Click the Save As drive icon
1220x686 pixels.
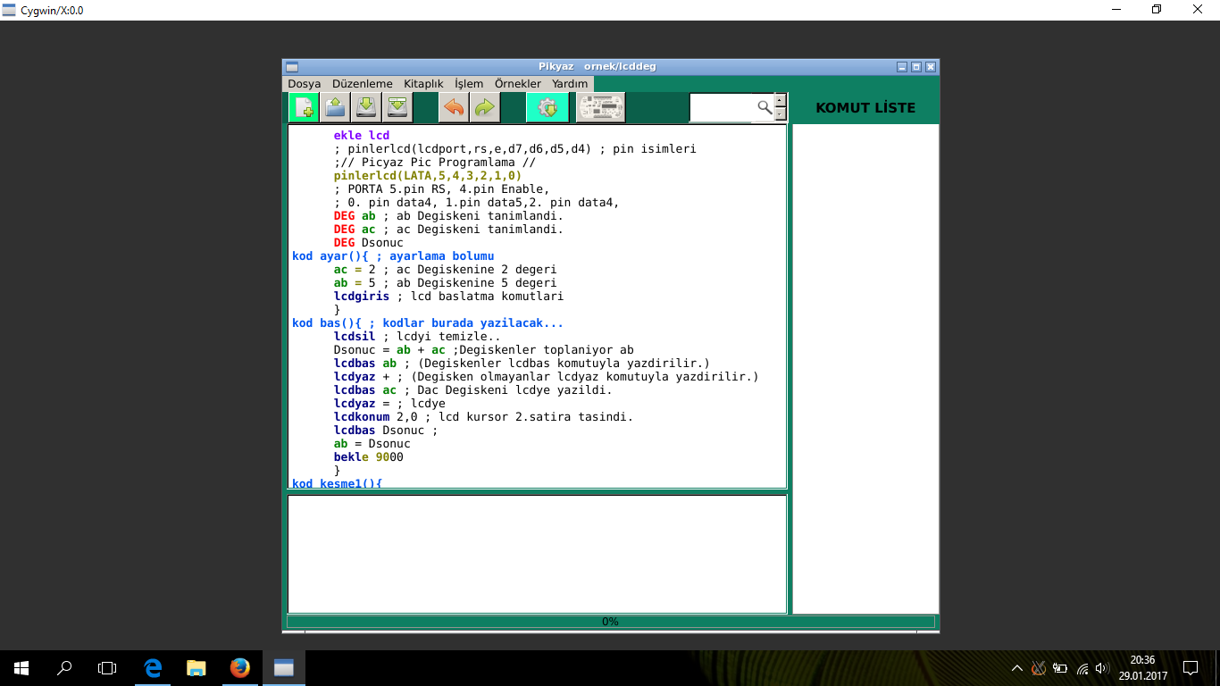click(397, 107)
